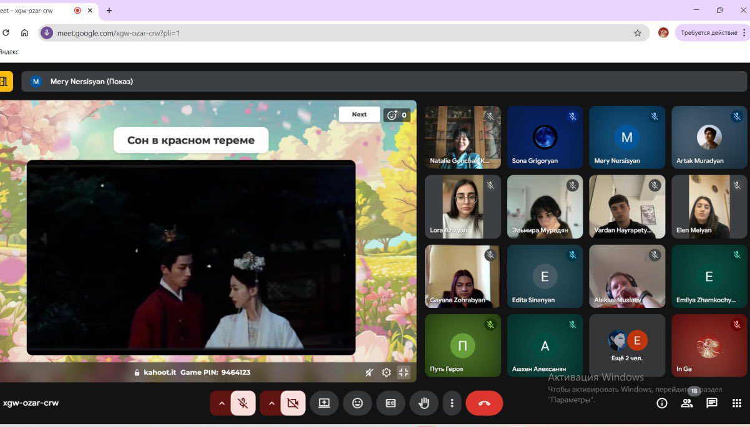Expand the microphone audio options arrow
The width and height of the screenshot is (750, 427).
tap(221, 403)
